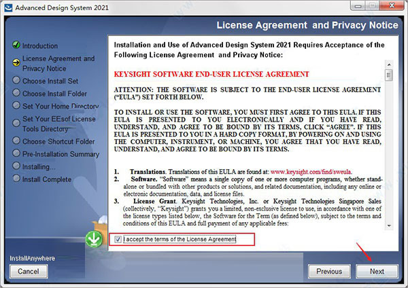
Task: Cancel the installation
Action: pos(29,272)
